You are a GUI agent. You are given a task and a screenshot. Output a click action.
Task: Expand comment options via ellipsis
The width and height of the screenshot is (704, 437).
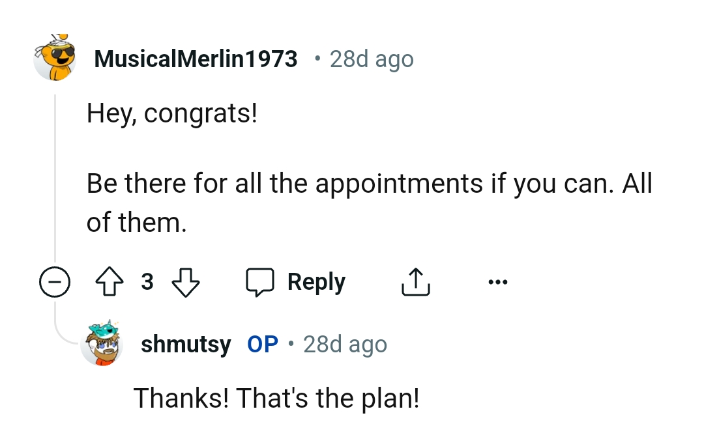click(x=498, y=281)
